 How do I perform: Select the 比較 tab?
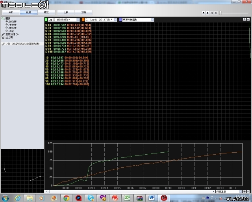66,12
